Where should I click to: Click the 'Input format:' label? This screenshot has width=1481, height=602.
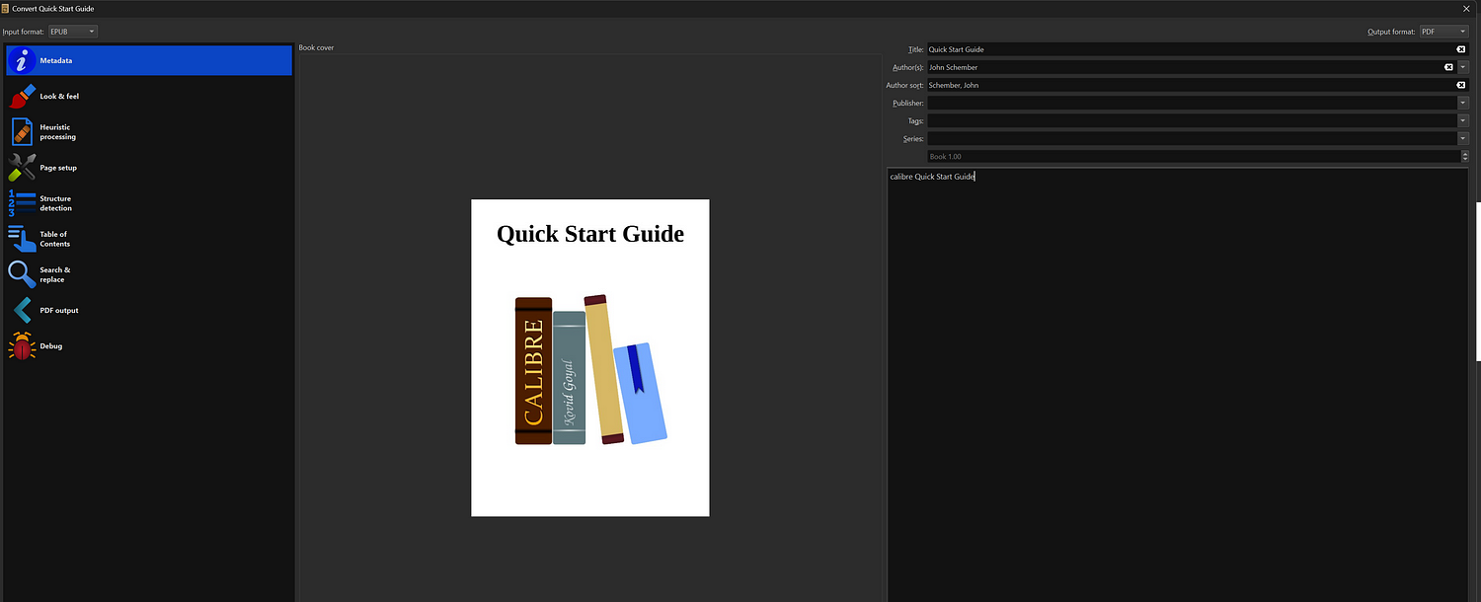(24, 32)
